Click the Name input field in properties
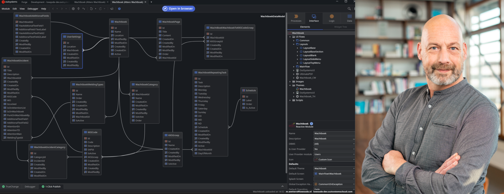Viewport: 504px width, 194px height. pyautogui.click(x=333, y=133)
